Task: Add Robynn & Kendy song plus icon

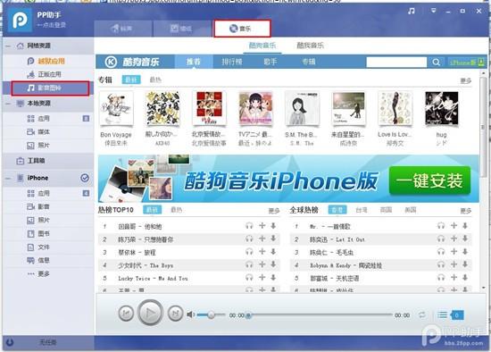Action: pos(454,264)
